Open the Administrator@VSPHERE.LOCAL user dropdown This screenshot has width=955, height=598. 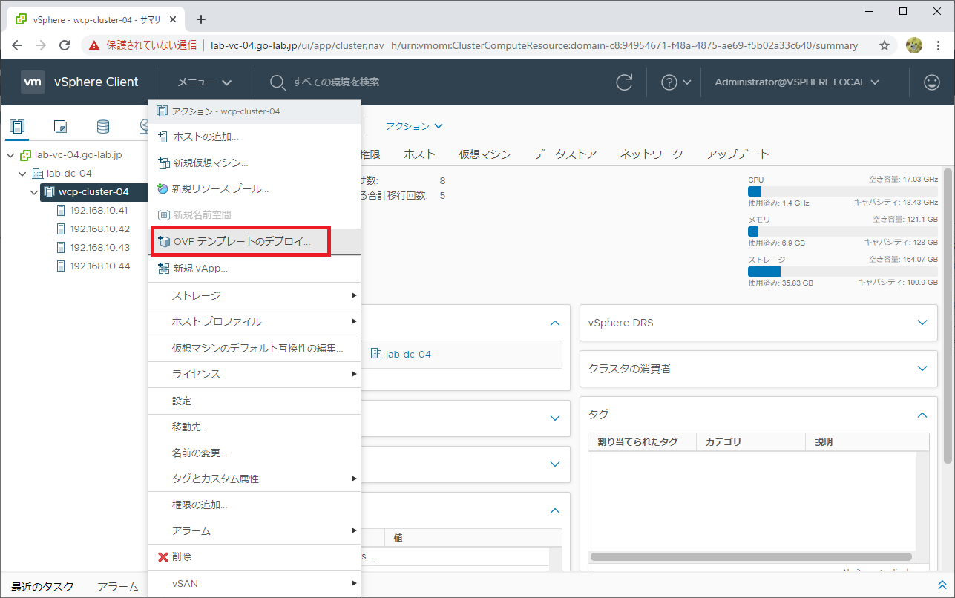797,82
